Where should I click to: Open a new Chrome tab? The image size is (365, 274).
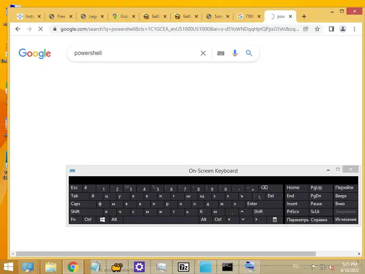(x=304, y=16)
